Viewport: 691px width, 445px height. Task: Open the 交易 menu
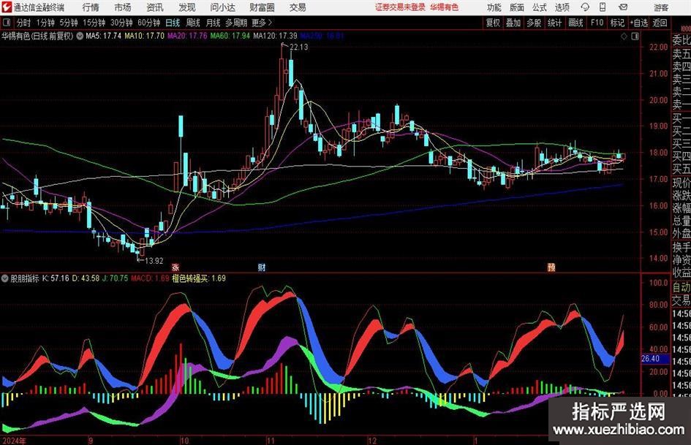pos(298,7)
